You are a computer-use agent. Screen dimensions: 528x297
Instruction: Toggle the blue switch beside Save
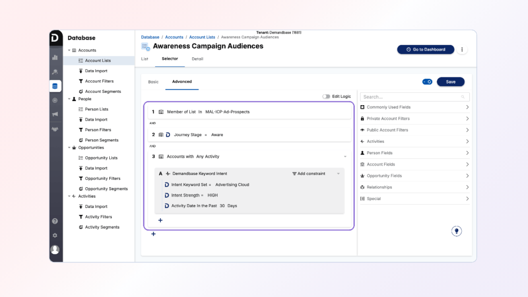(x=427, y=81)
